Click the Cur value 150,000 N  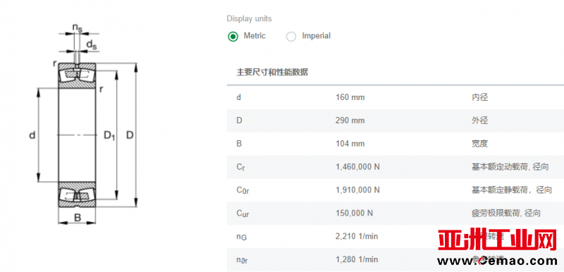(354, 213)
